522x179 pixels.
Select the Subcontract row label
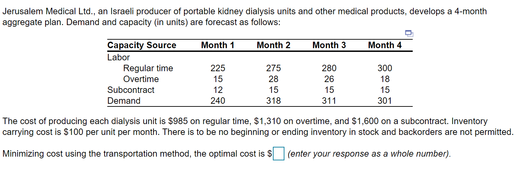point(131,90)
